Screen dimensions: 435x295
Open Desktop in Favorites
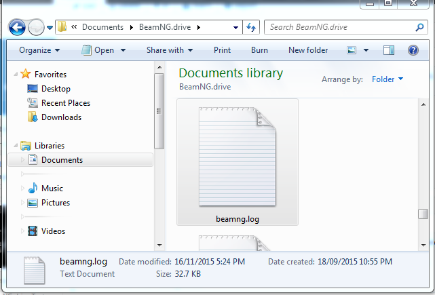pos(56,89)
